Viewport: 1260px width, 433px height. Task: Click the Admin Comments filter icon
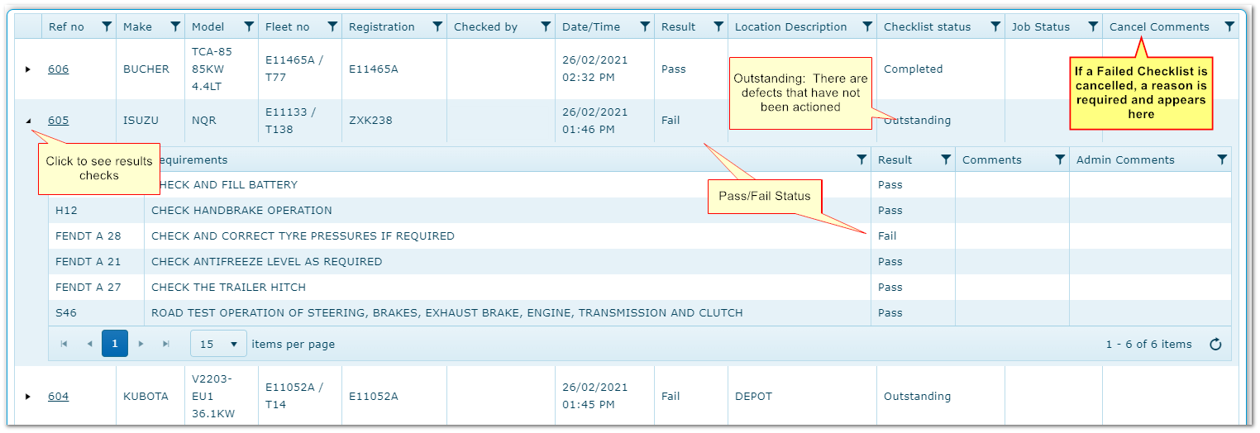pyautogui.click(x=1222, y=160)
